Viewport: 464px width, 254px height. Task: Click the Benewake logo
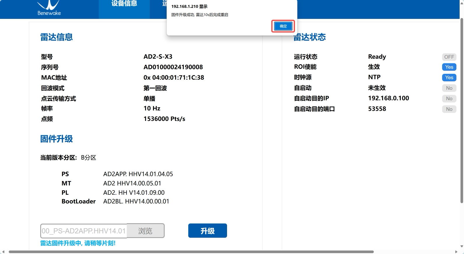coord(49,8)
